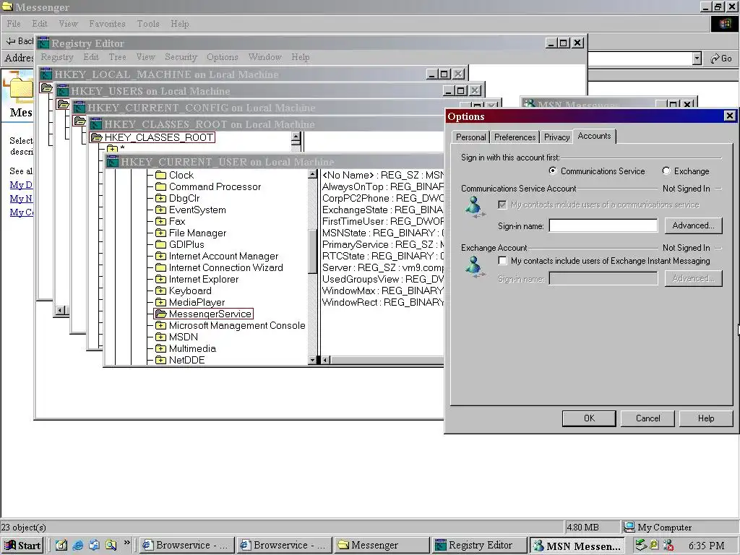Click the Go button in Explorer
The image size is (740, 555).
point(722,59)
